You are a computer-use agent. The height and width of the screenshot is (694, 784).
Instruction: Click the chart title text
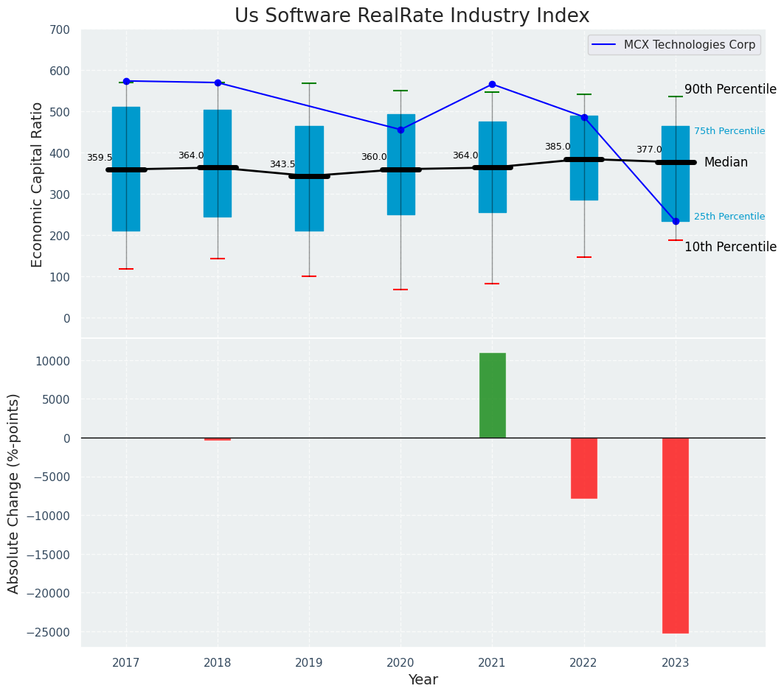tap(412, 16)
